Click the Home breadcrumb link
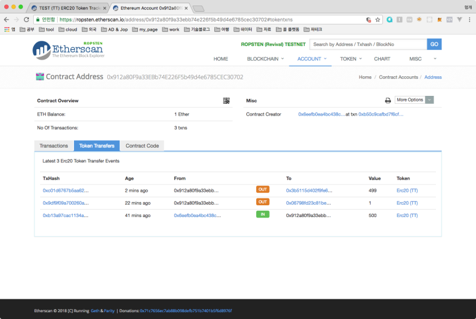 [365, 77]
